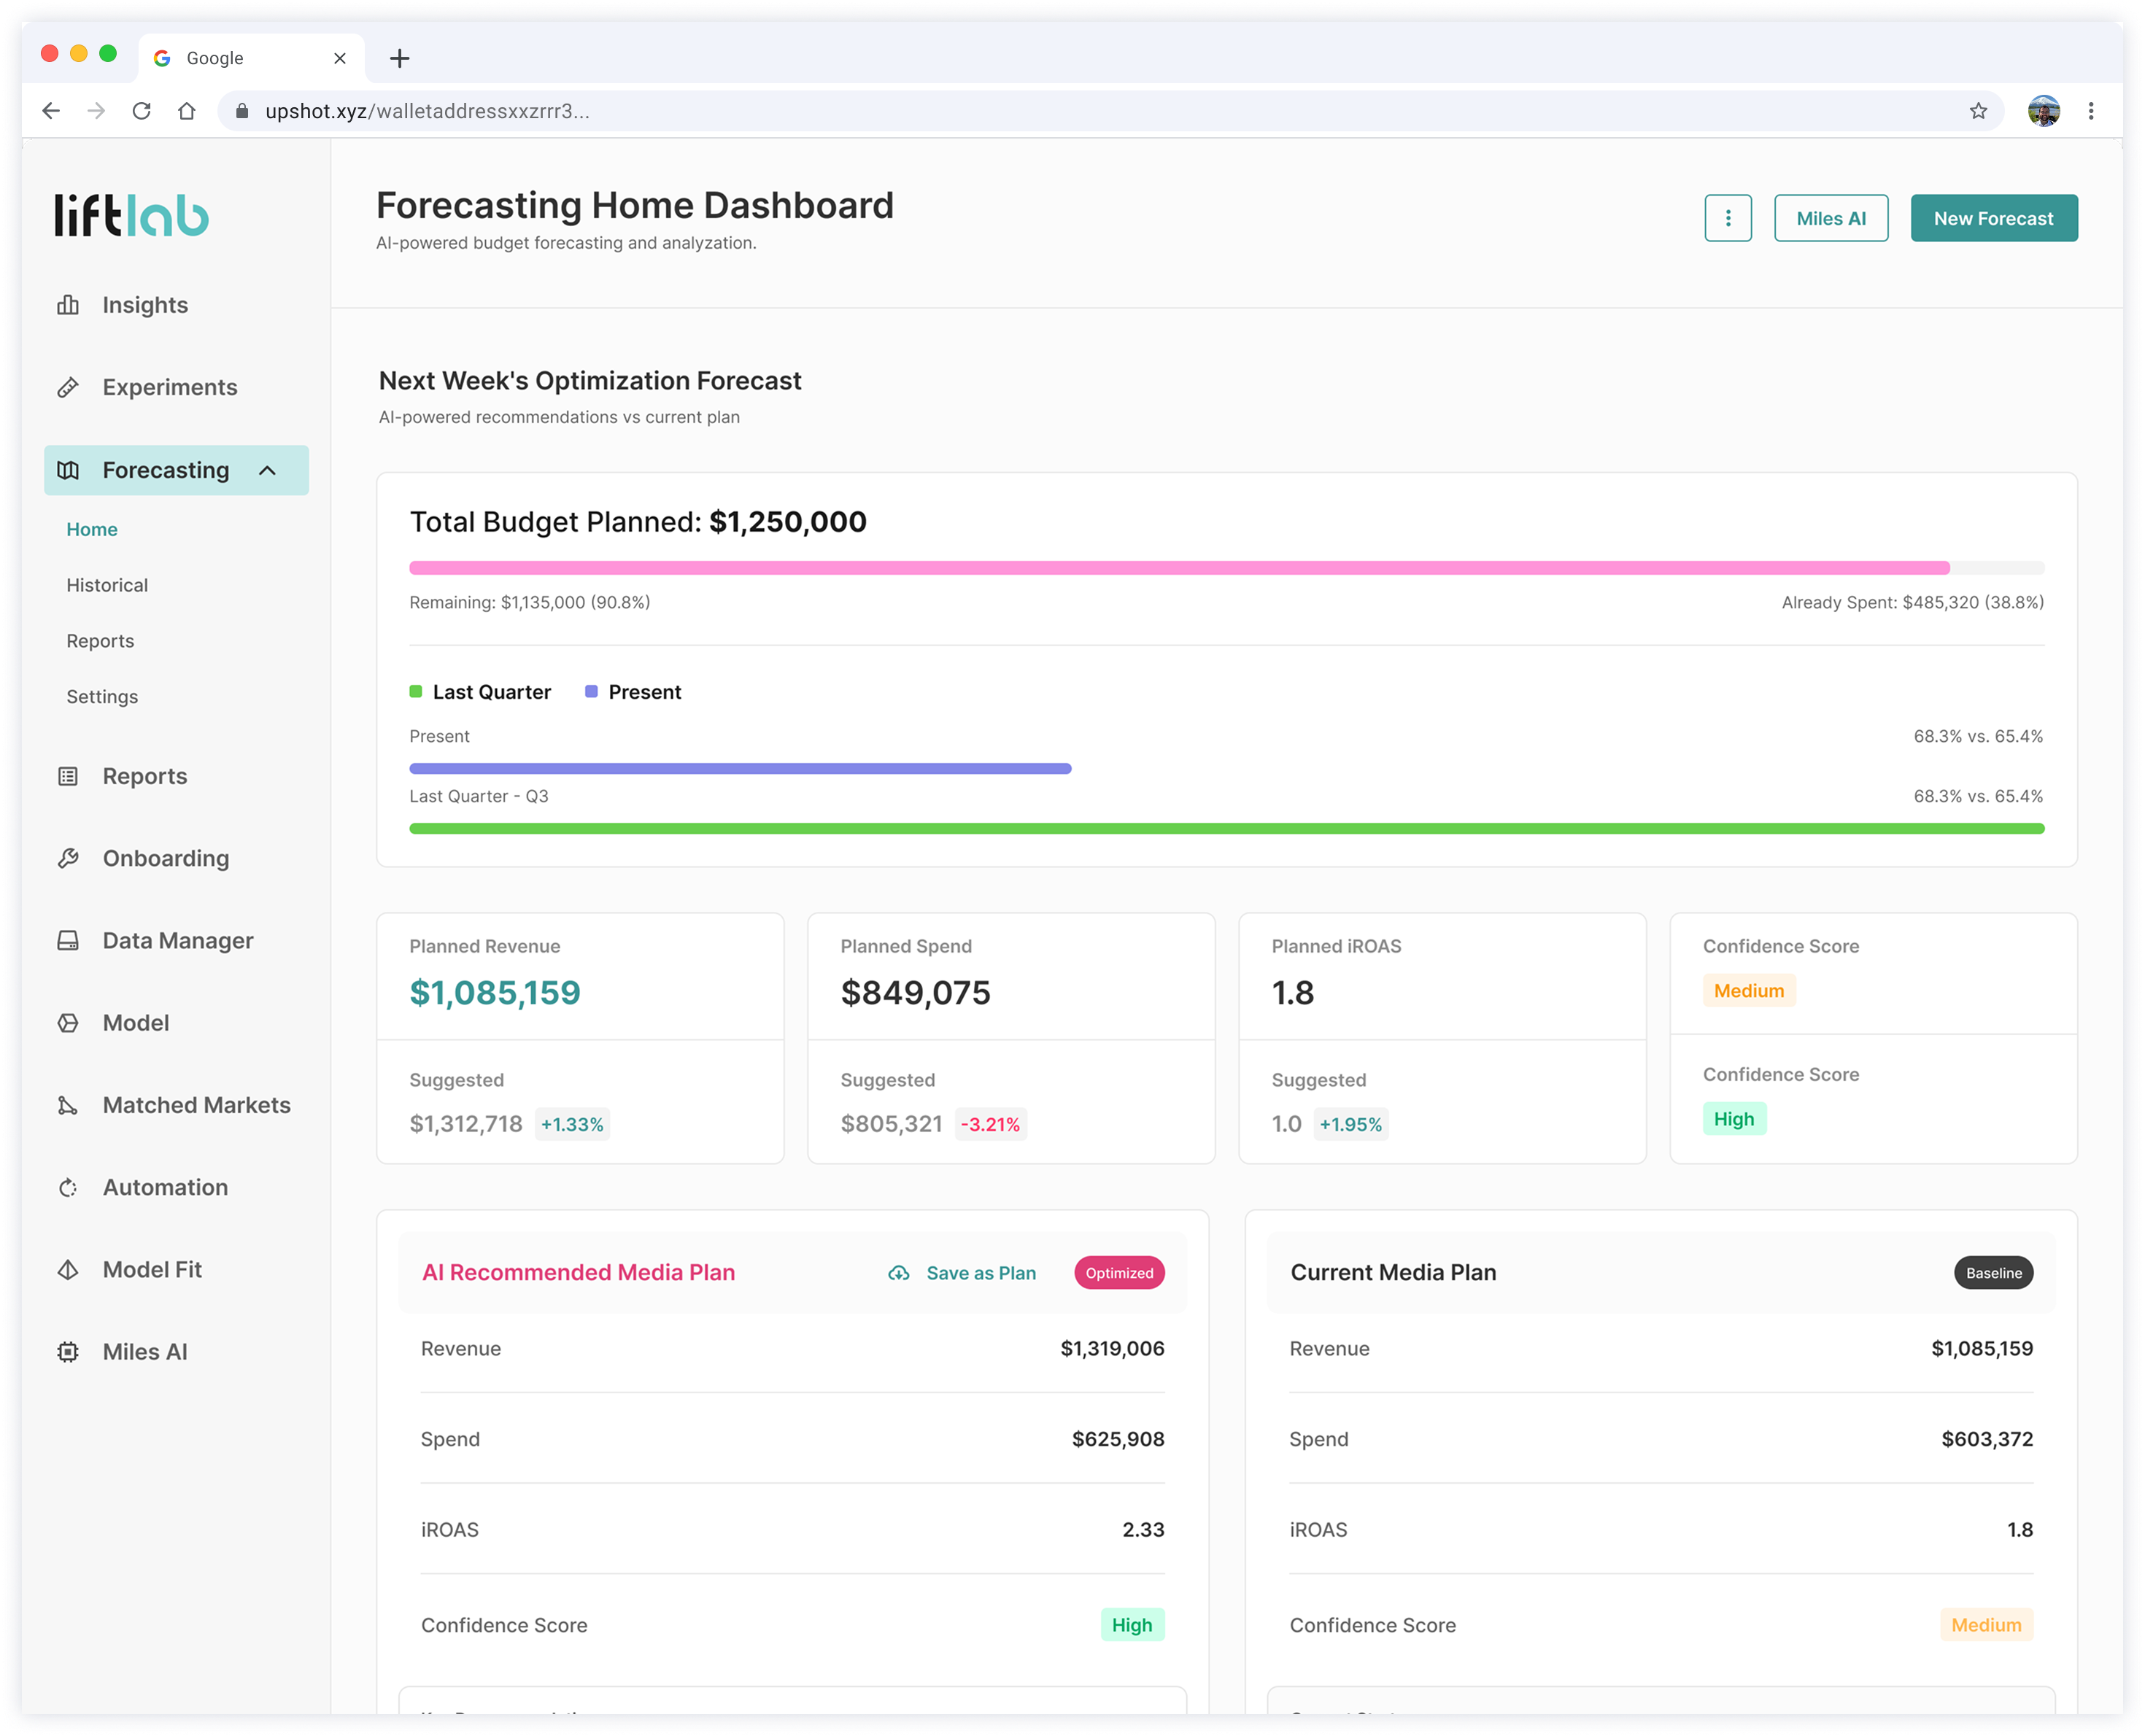This screenshot has width=2145, height=1736.
Task: Click the cloud icon beside Save as Plan
Action: click(x=899, y=1273)
